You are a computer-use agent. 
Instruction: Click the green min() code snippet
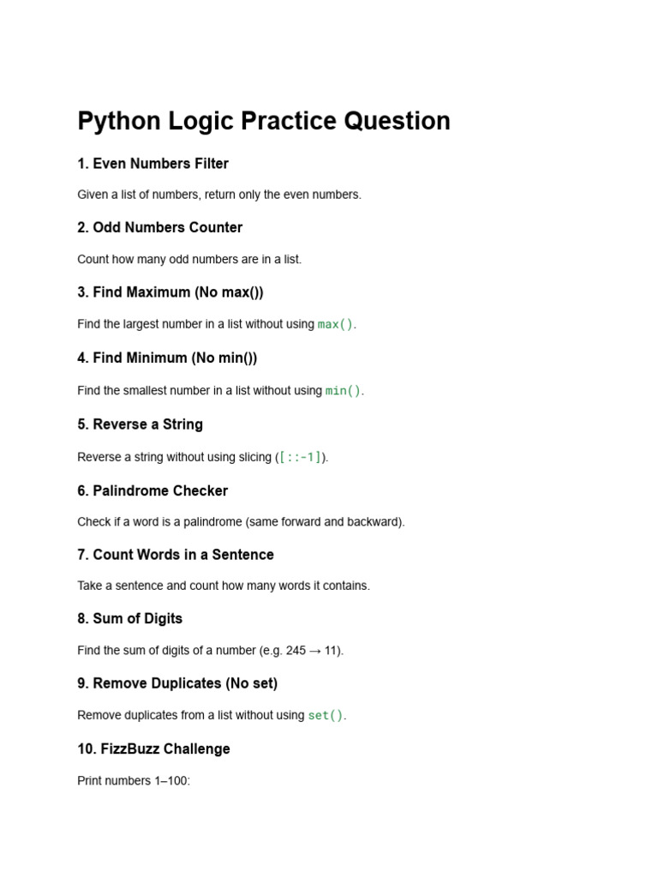pos(343,390)
